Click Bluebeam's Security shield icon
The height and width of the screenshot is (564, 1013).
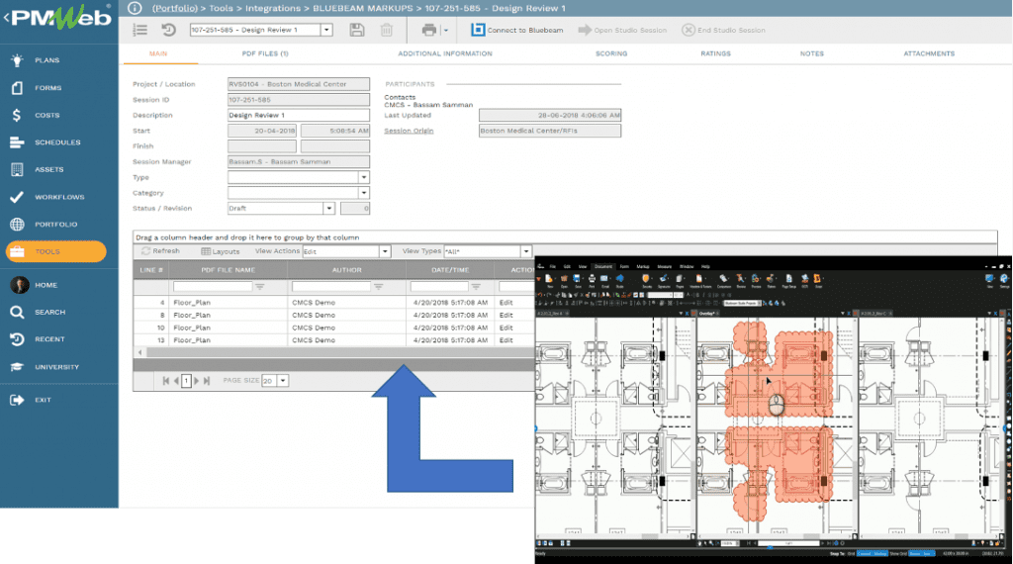click(x=646, y=280)
